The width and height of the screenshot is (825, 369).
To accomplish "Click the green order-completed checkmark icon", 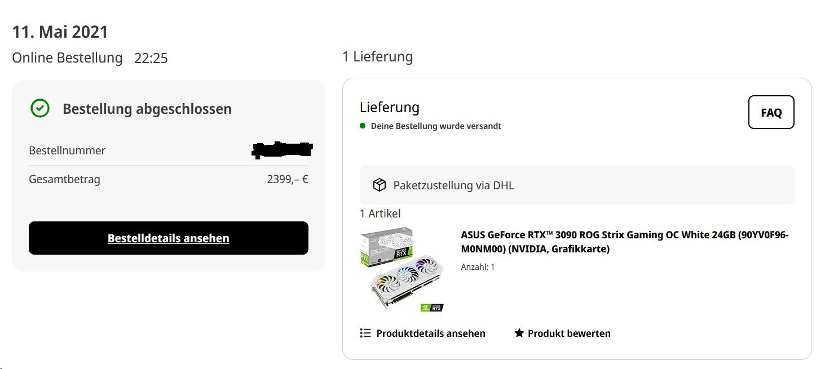I will tap(39, 108).
